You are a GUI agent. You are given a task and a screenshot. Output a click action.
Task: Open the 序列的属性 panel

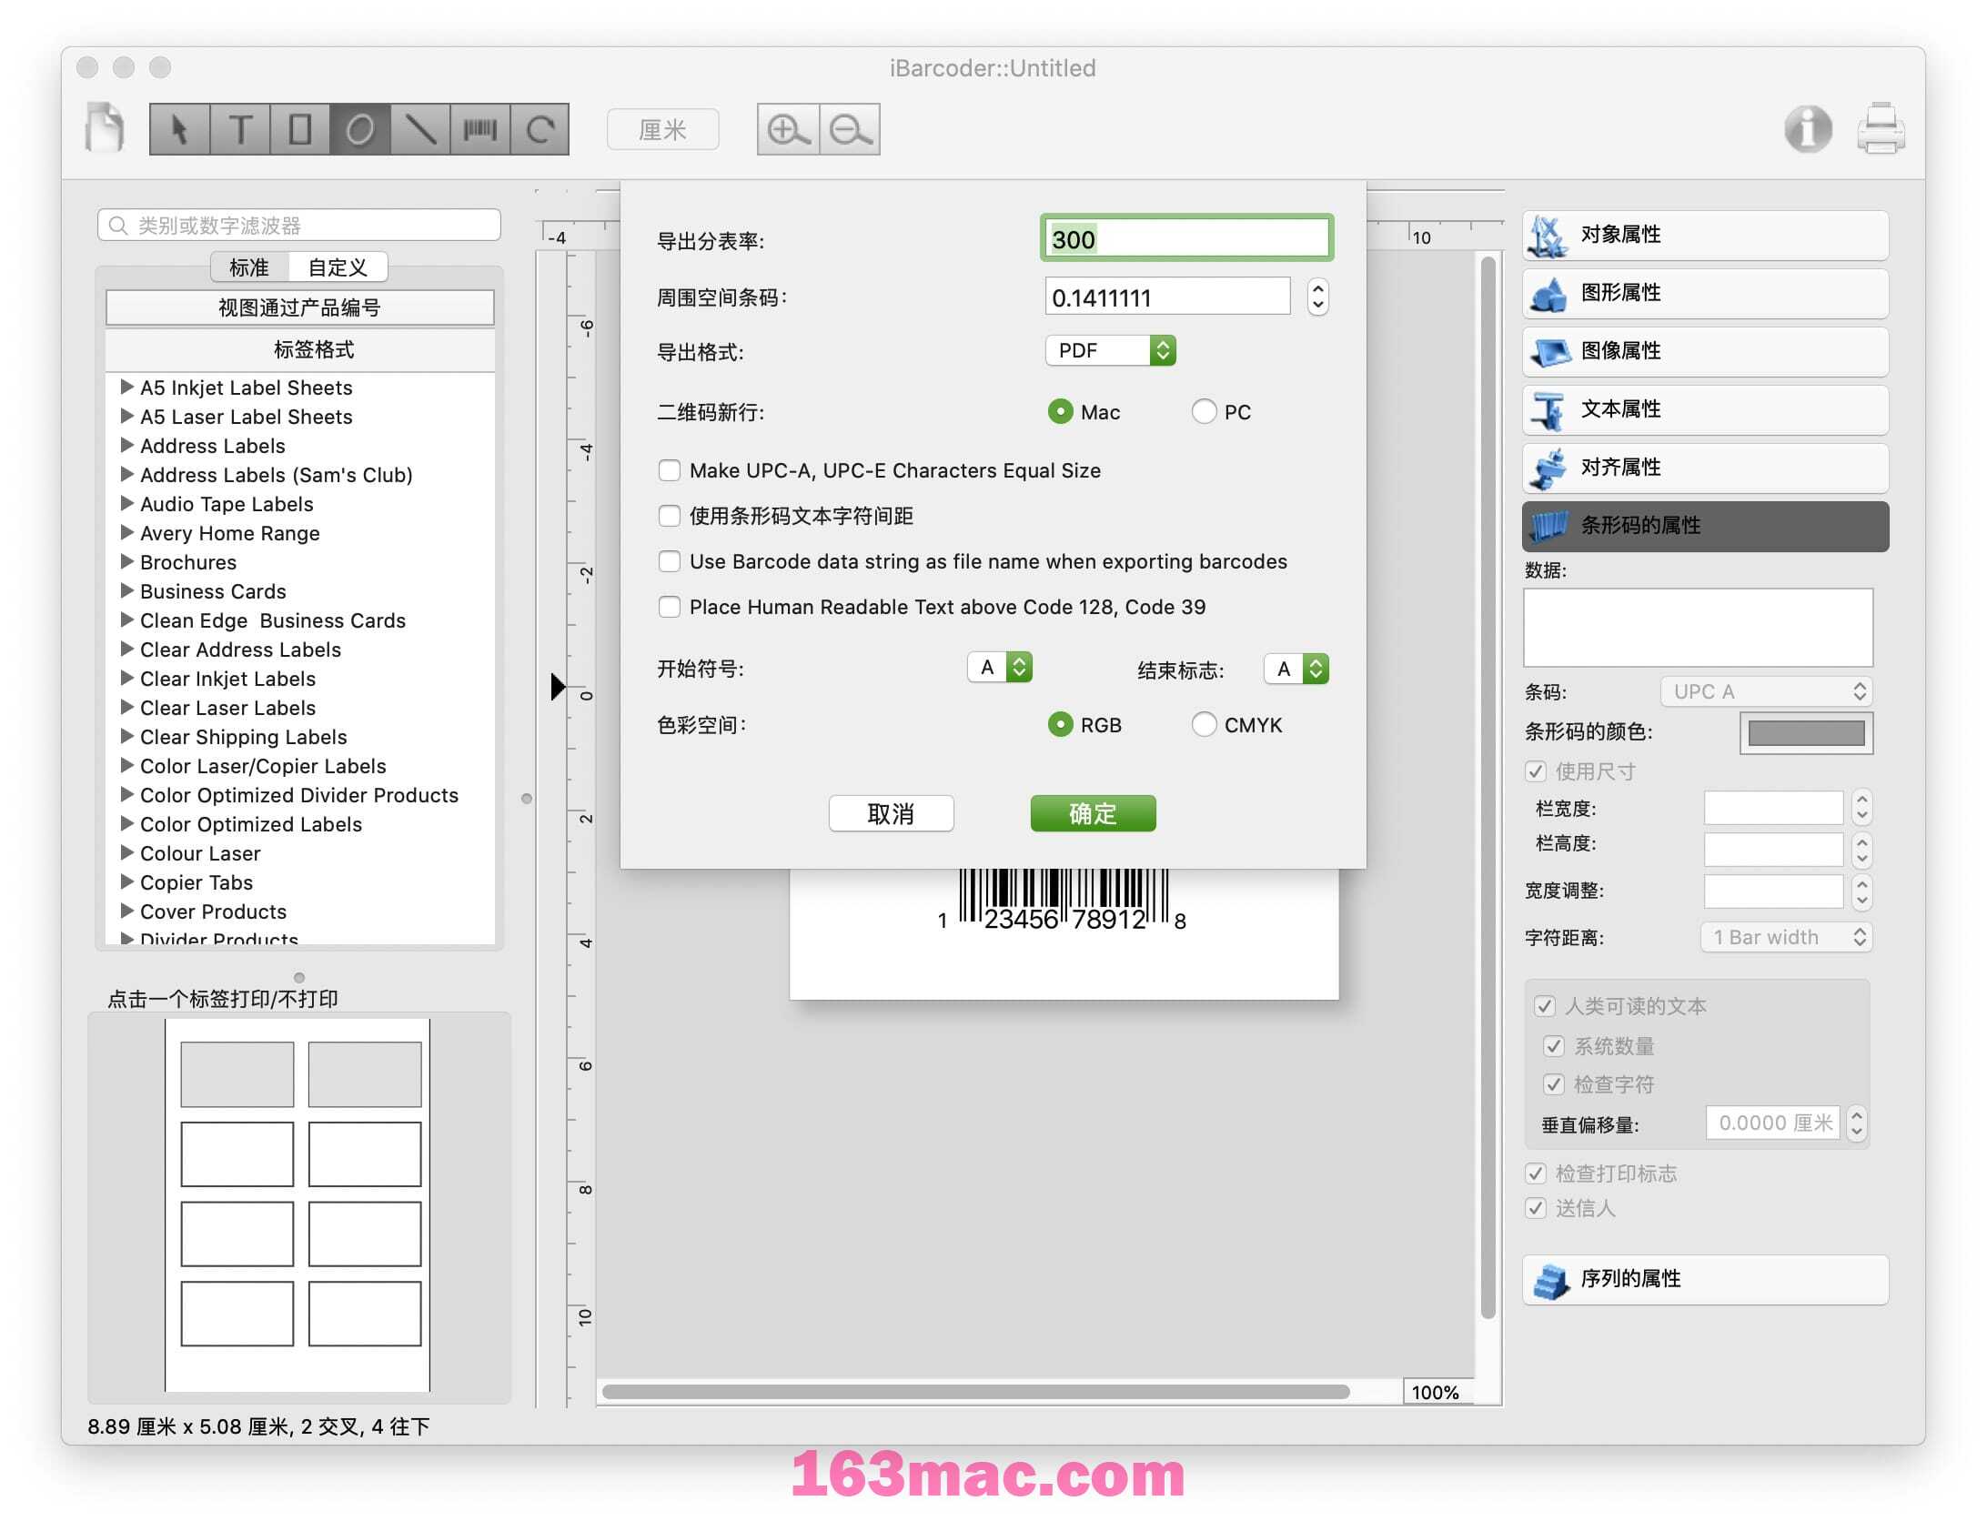click(1705, 1279)
